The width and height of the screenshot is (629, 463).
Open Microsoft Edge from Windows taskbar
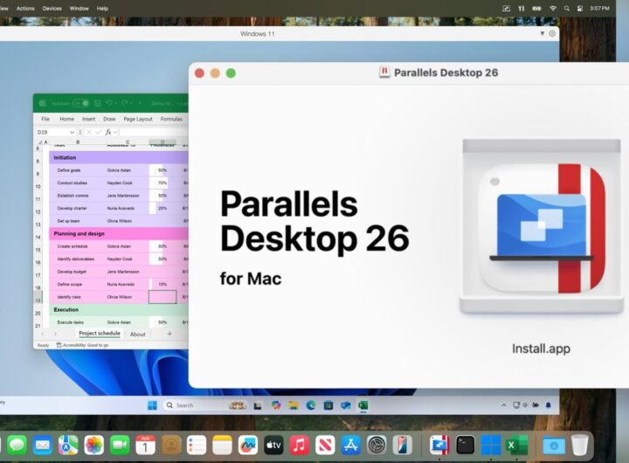tap(311, 405)
